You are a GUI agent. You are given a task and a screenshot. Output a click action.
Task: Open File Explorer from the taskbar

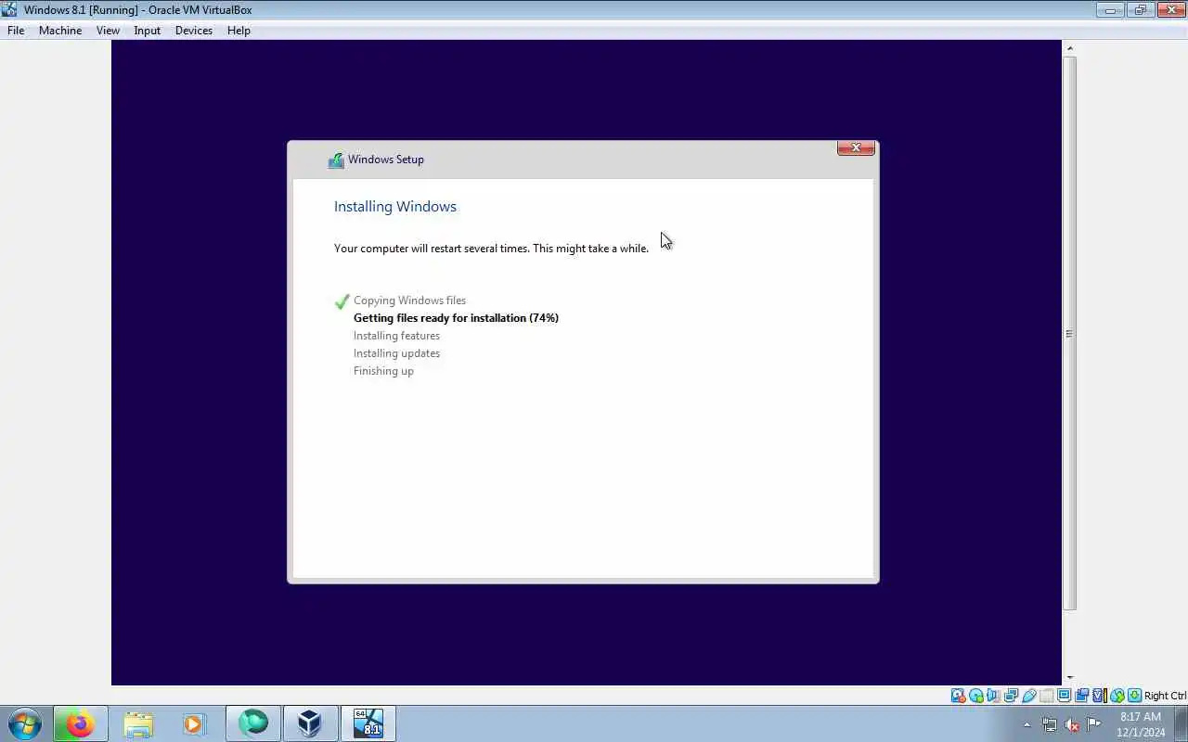click(137, 723)
